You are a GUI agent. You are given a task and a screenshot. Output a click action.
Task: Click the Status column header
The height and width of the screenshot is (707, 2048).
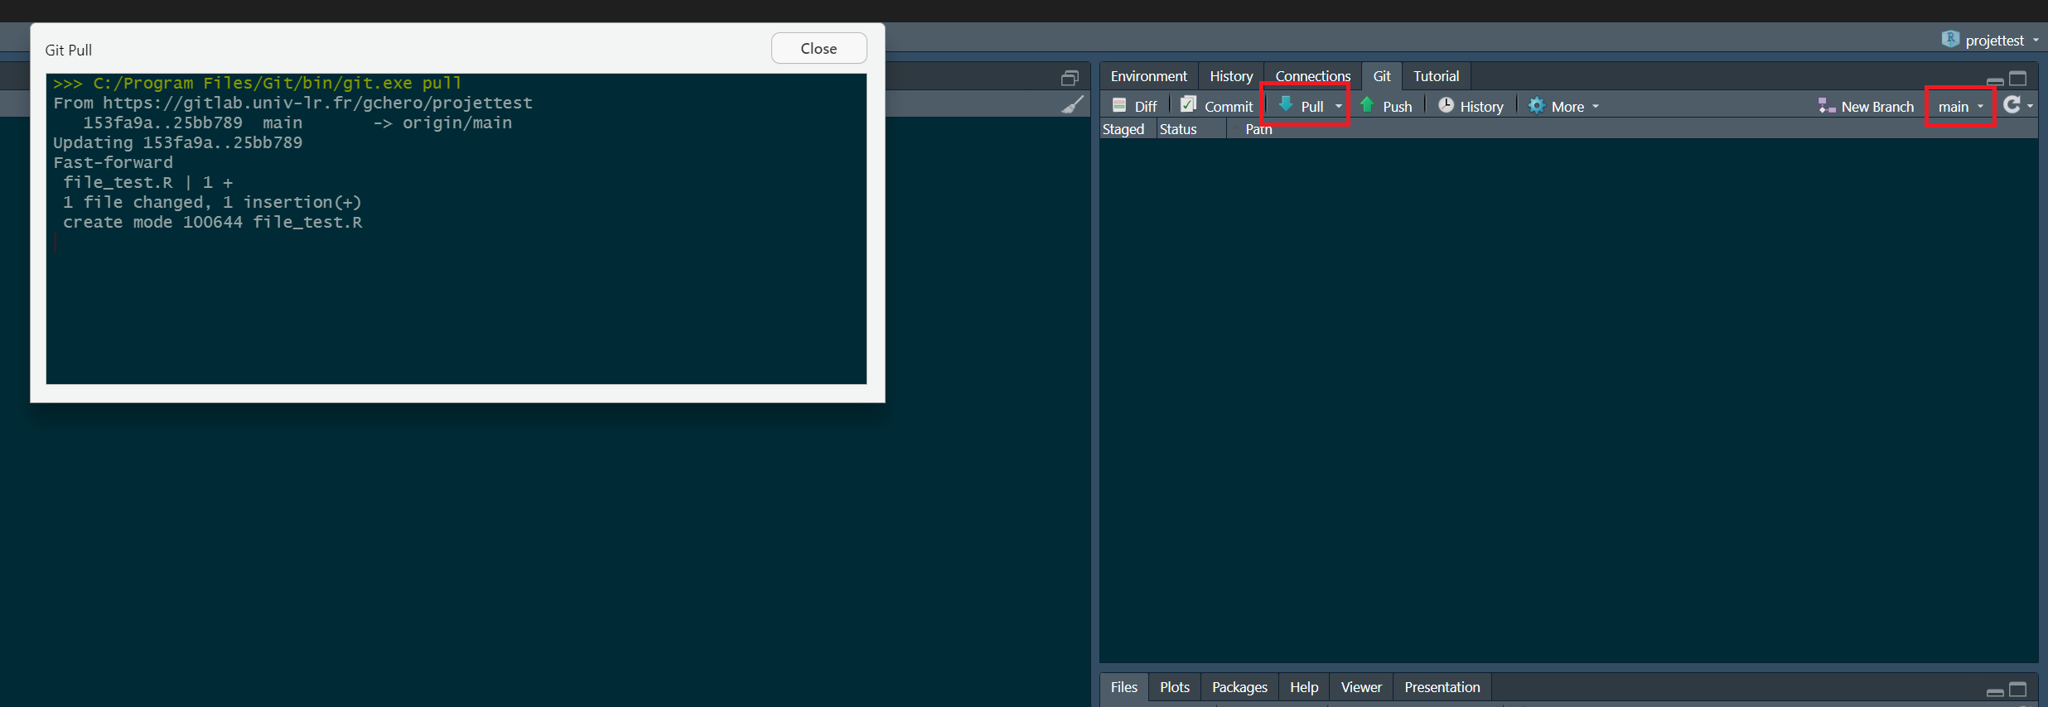(1178, 129)
